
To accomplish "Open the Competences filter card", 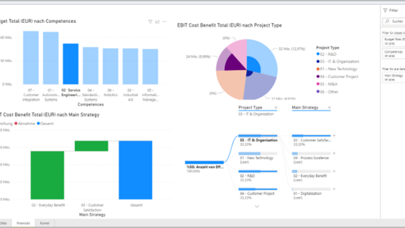I will coord(393,53).
